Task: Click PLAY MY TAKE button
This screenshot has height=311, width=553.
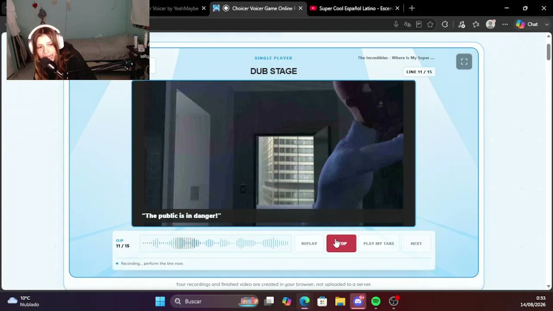Action: (x=378, y=243)
